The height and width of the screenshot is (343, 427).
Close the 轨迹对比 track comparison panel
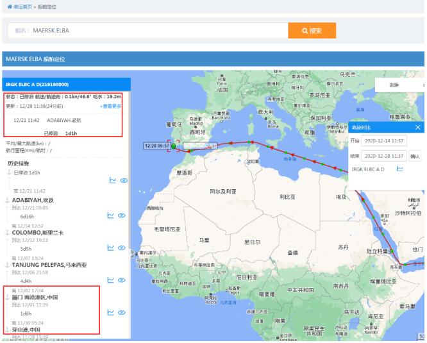[x=418, y=127]
